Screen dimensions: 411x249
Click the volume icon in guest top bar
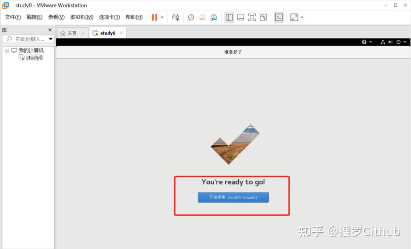point(390,42)
